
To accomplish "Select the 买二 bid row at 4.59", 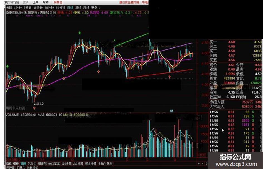I will click(x=235, y=46).
